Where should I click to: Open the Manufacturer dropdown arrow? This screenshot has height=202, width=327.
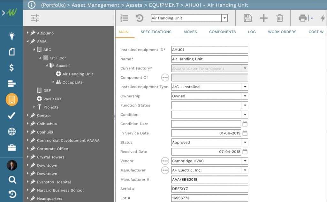(x=245, y=170)
